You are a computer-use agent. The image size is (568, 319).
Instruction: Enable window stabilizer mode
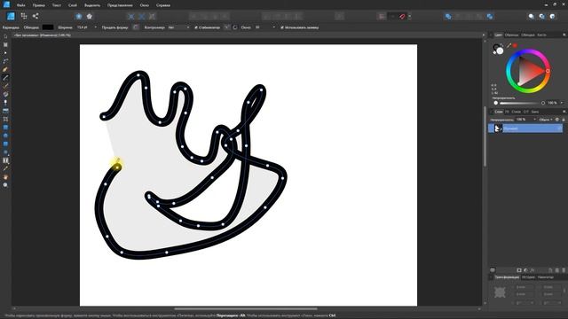coord(235,27)
